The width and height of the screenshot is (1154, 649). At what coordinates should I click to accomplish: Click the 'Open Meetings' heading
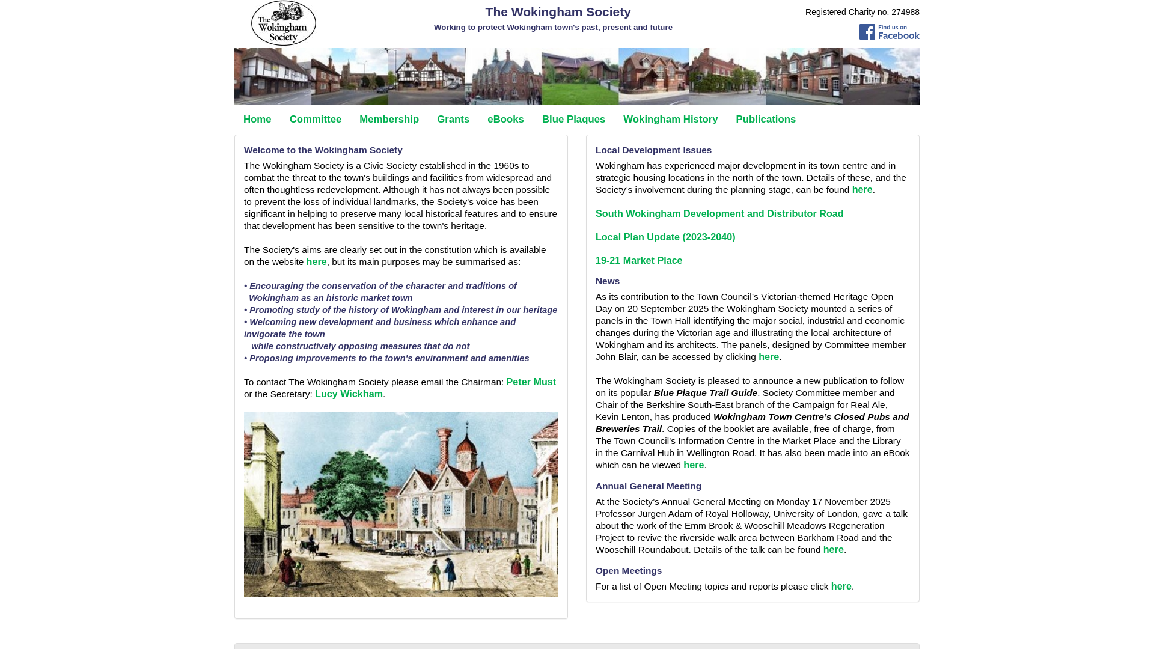coord(629,571)
